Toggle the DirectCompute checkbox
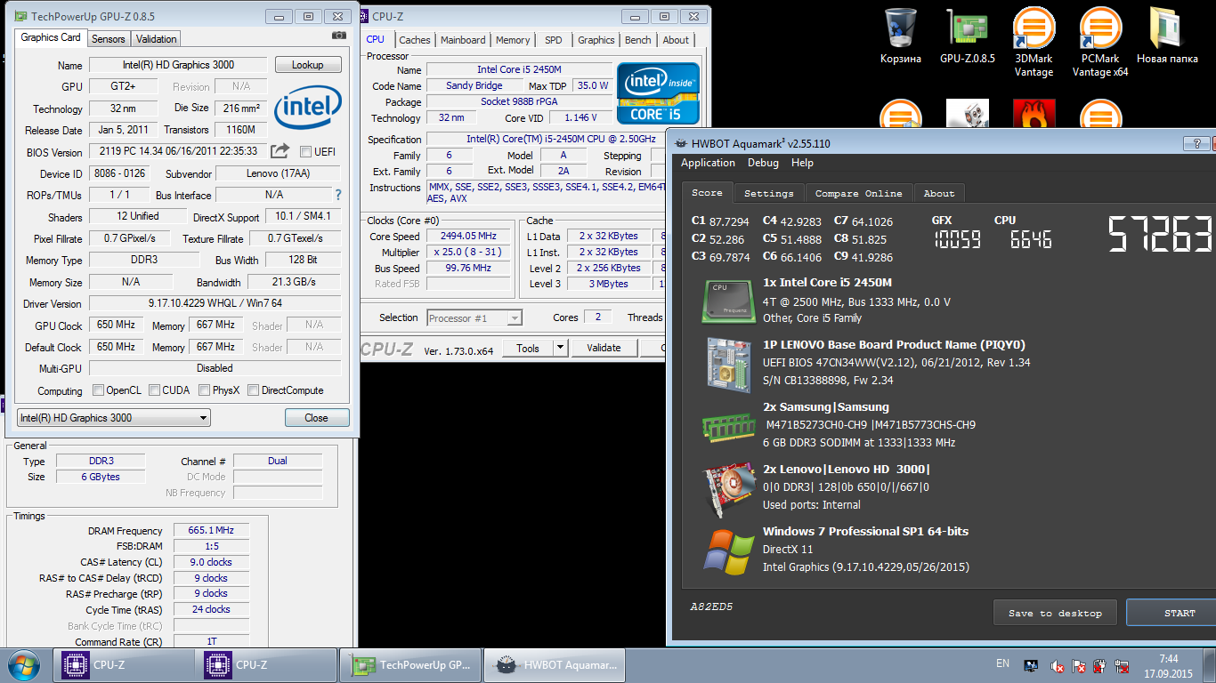The image size is (1216, 683). tap(253, 390)
